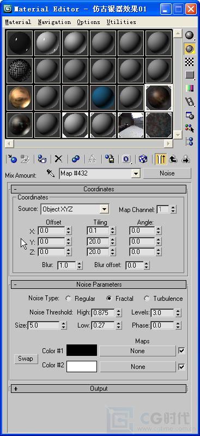Viewport: 200px width, 436px height.
Task: Click the Noise Threshold Low field
Action: pyautogui.click(x=103, y=325)
